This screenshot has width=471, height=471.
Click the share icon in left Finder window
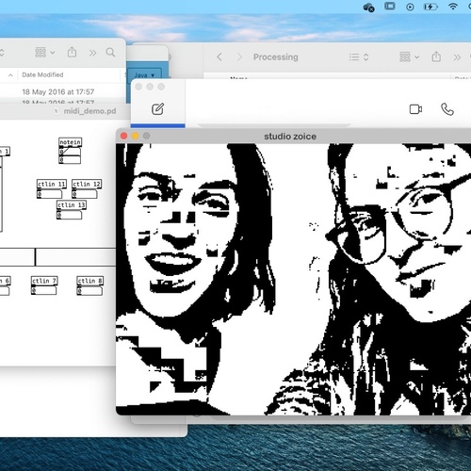pos(72,52)
